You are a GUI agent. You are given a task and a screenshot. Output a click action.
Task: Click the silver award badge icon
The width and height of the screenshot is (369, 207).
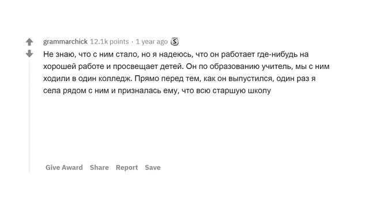174,41
